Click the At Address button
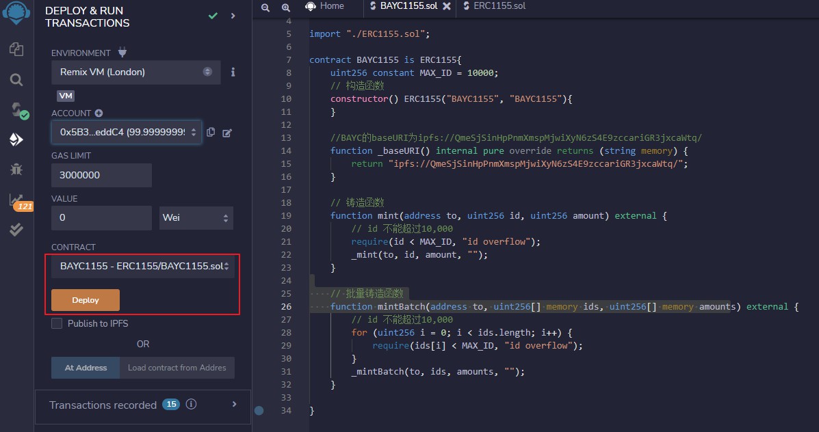819x432 pixels. 86,368
